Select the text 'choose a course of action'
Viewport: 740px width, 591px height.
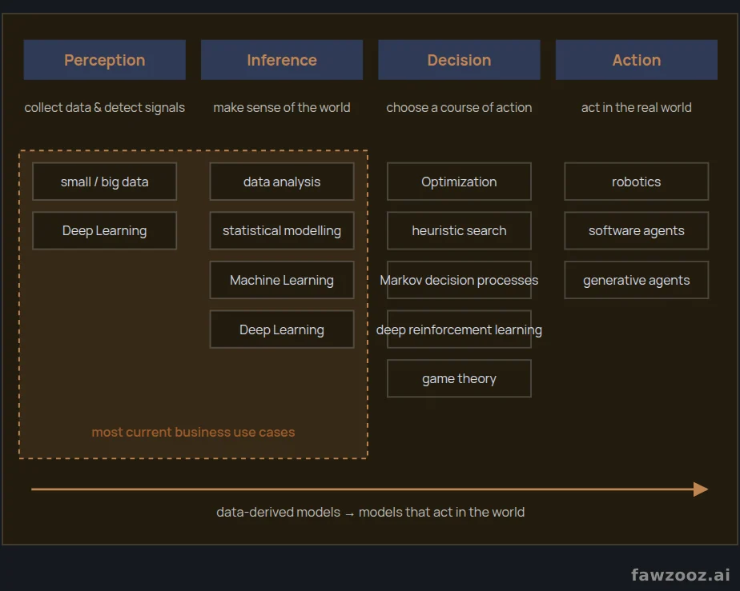(x=459, y=107)
